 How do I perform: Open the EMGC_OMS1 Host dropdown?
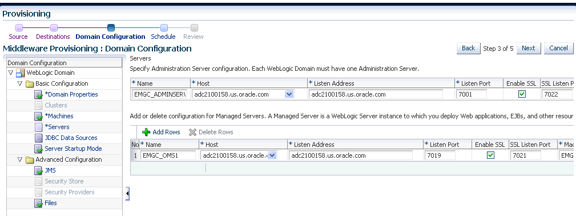[272, 155]
